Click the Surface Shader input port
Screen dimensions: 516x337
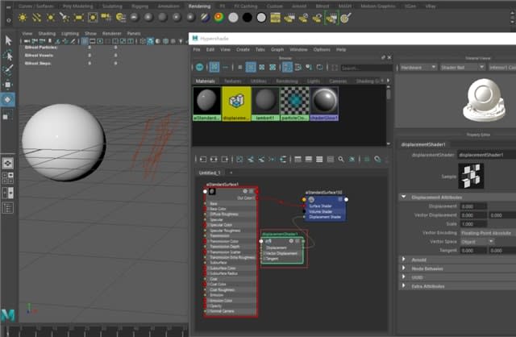[305, 206]
